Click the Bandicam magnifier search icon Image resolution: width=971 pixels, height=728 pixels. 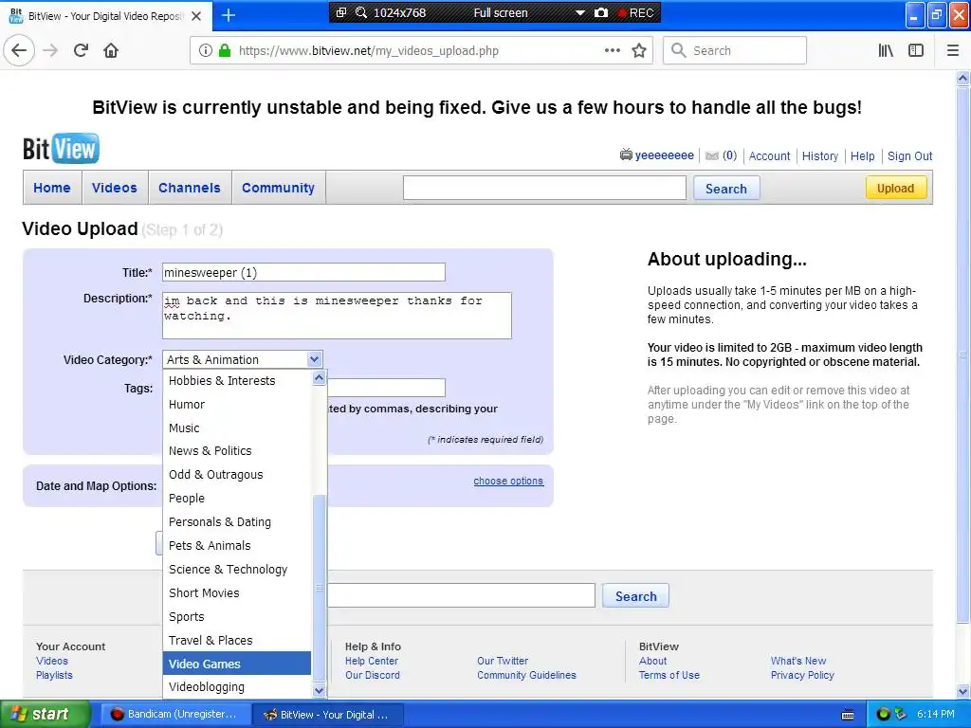click(361, 12)
